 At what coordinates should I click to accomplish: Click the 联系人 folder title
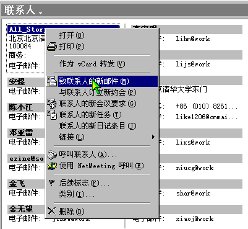(20, 10)
